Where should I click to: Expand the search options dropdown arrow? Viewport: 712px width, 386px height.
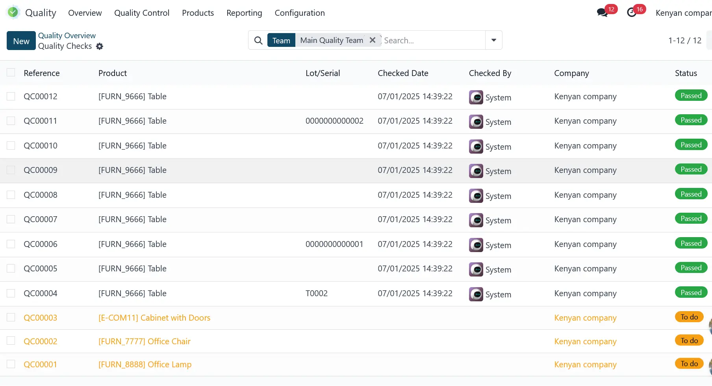click(x=494, y=40)
